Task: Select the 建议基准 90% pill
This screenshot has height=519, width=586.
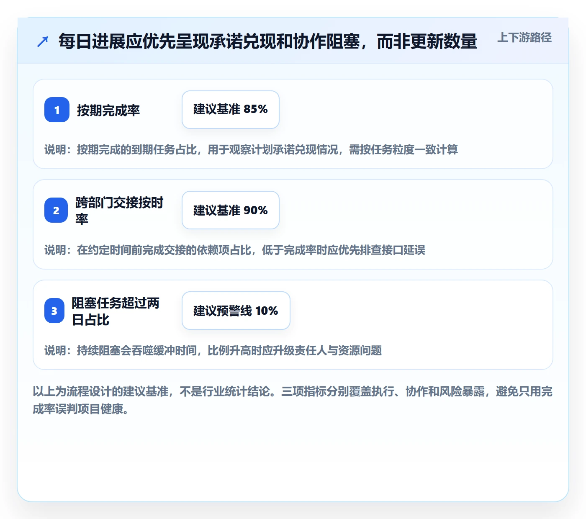Action: tap(231, 210)
